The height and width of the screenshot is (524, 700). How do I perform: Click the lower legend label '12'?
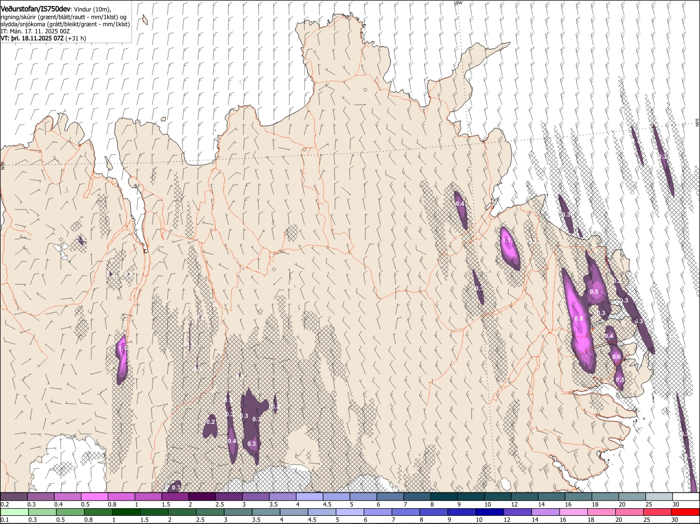506,520
